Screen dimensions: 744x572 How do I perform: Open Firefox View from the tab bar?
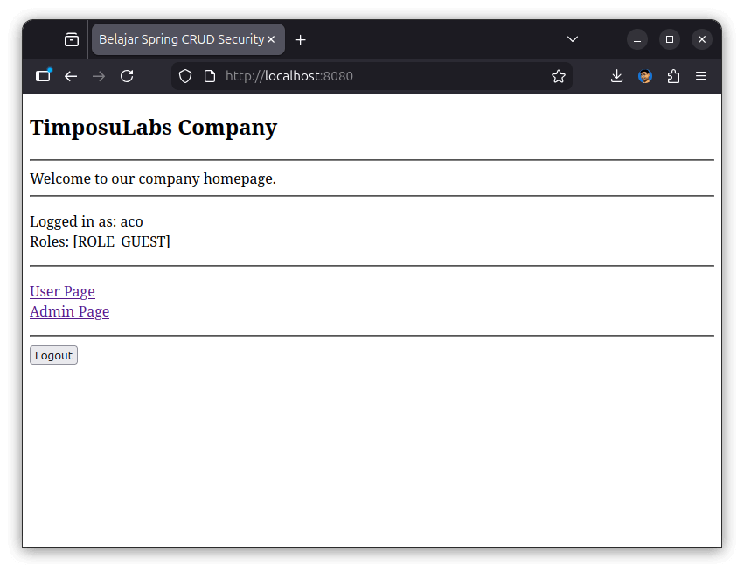pyautogui.click(x=72, y=39)
